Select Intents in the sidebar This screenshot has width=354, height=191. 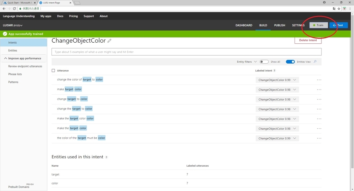pos(24,42)
